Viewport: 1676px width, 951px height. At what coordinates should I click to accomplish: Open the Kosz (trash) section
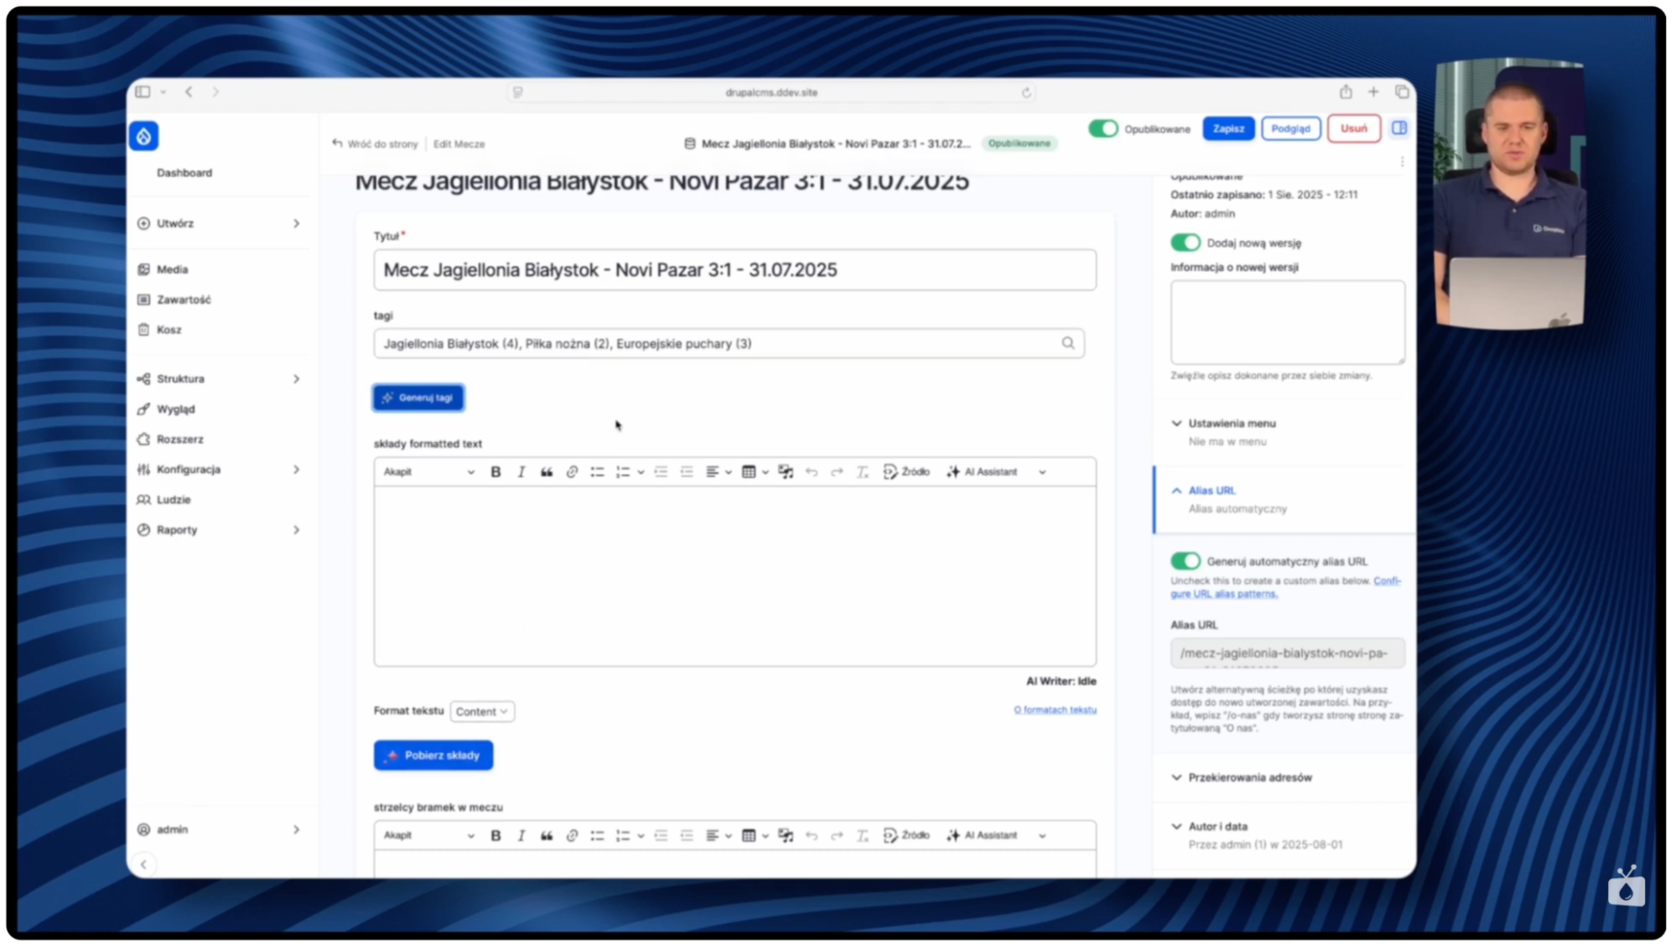coord(169,329)
